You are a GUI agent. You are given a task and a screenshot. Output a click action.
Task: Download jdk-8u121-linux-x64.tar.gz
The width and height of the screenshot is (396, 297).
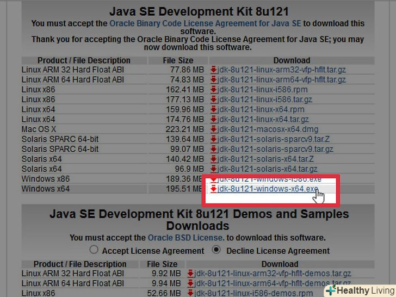pos(263,119)
